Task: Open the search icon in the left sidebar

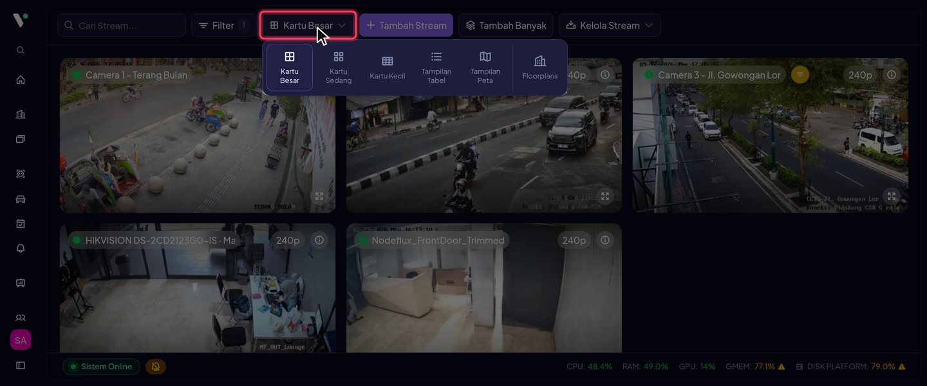Action: pos(21,50)
